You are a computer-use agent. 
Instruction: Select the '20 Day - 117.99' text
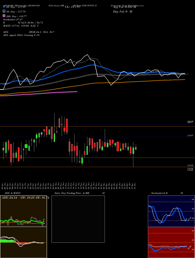tap(16, 7)
